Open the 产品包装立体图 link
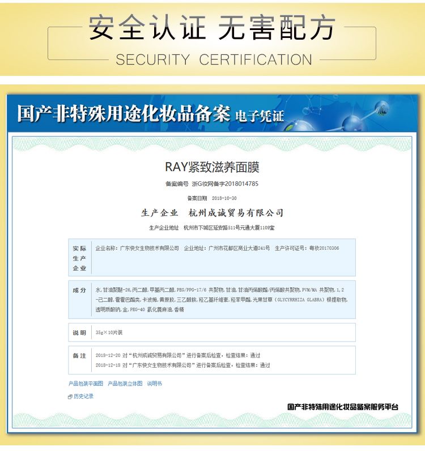The height and width of the screenshot is (451, 425). click(125, 384)
